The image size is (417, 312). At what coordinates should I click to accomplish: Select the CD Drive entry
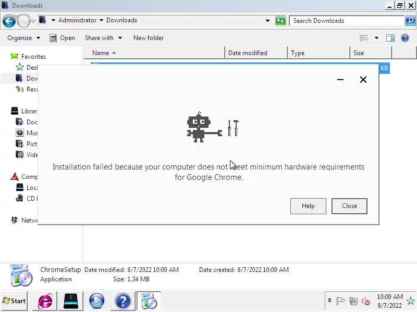[27, 198]
